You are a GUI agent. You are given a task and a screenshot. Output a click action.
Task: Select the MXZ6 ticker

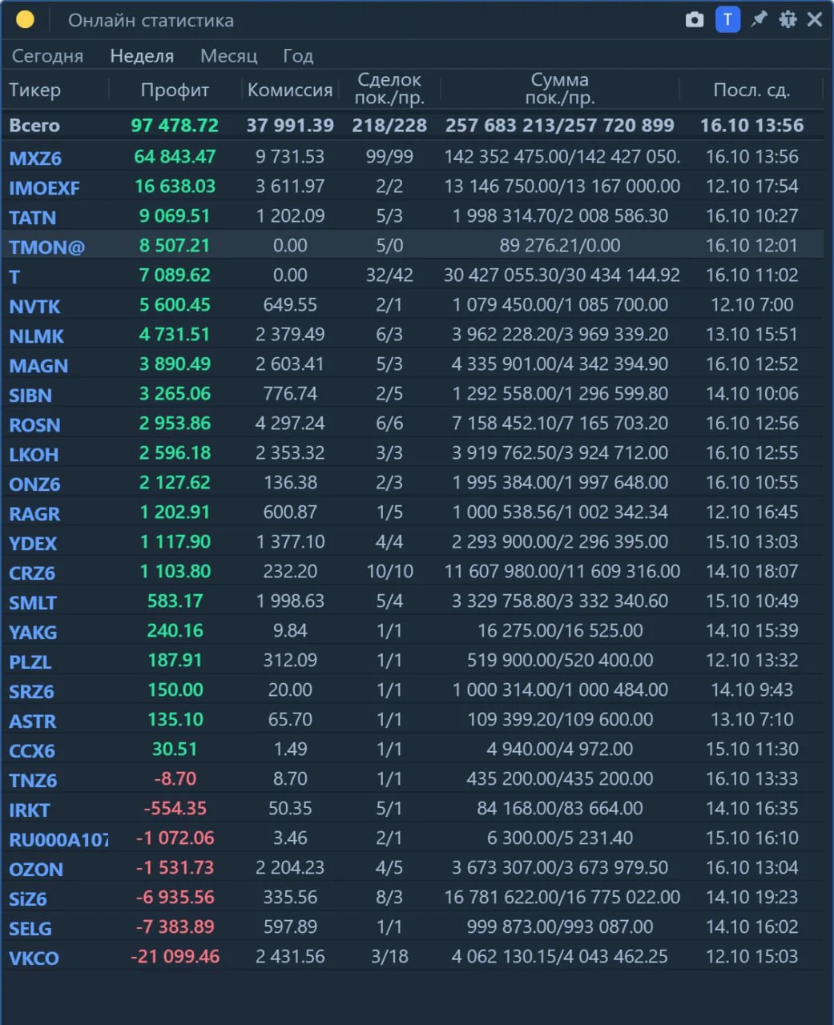pos(35,158)
